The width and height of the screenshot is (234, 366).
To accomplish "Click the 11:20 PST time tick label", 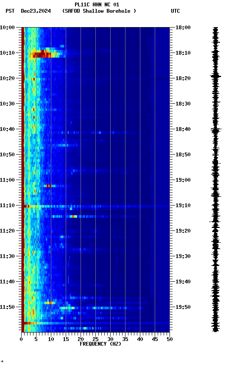I will point(7,231).
